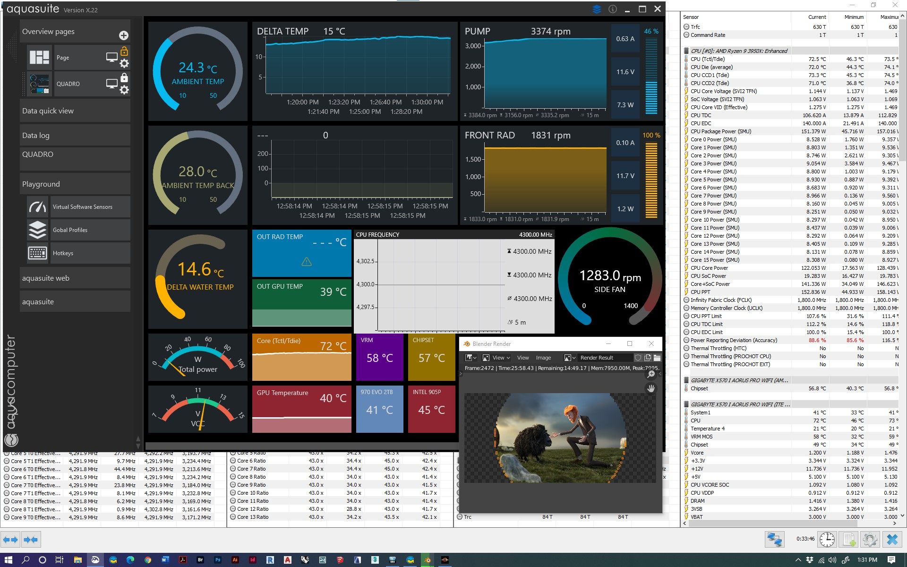
Task: Toggle fake user shield for Render Result
Action: point(638,358)
